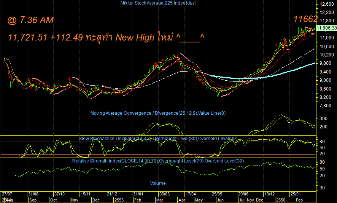Click the 25/05 date marker
The height and width of the screenshot is (203, 337).
point(217,194)
